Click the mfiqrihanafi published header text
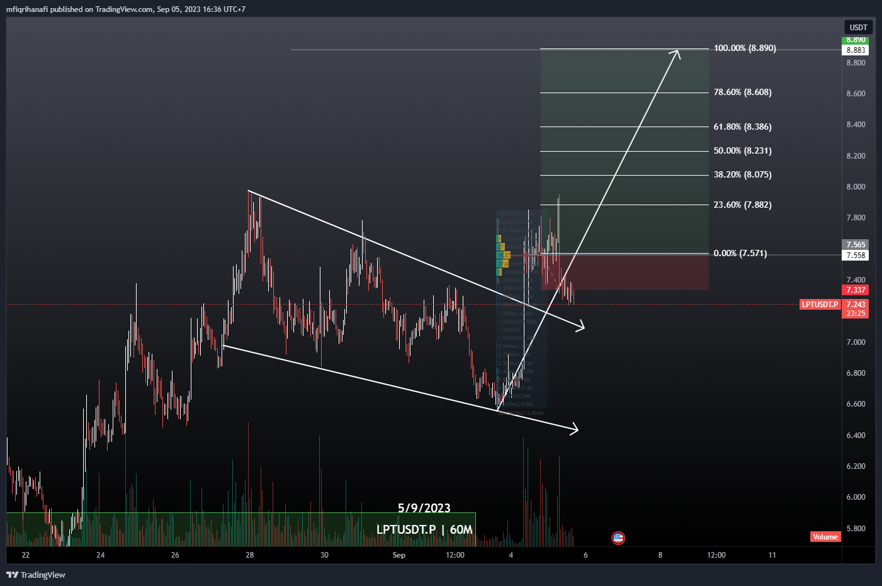 (126, 9)
